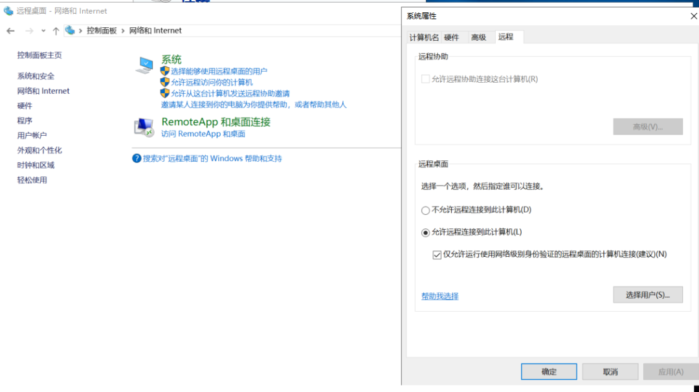Screen dimensions: 699x392
Task: Open 允许远程访问你的计算机 link
Action: 212,82
